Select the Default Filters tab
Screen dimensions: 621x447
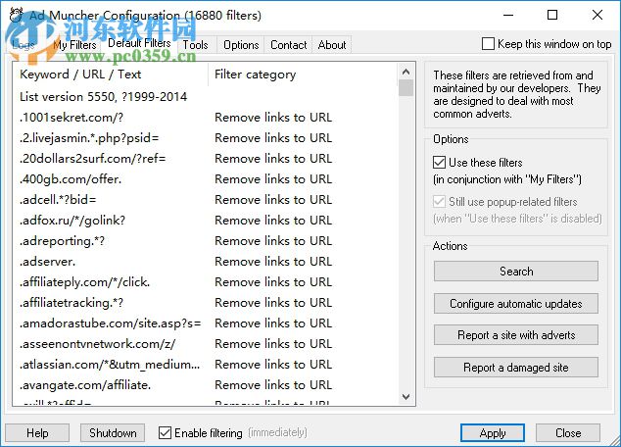[139, 43]
